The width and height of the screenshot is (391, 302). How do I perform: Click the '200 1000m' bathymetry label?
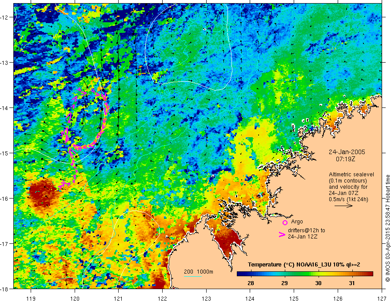point(199,272)
